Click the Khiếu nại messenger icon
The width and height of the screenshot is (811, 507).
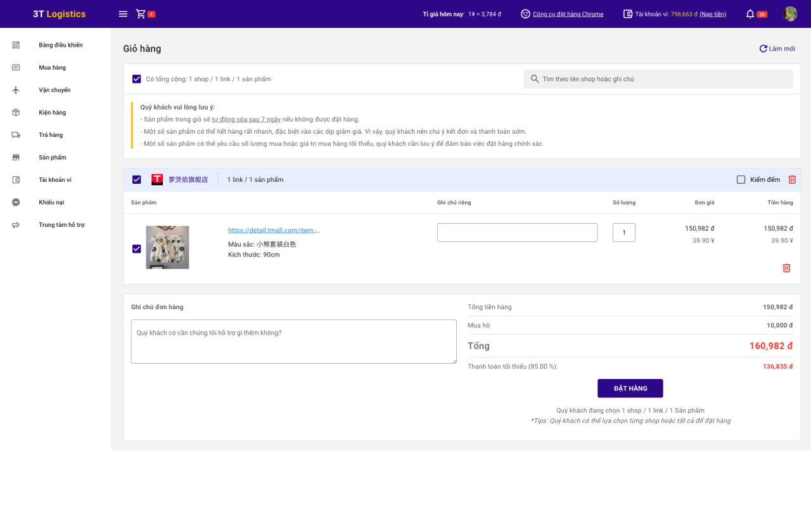point(16,202)
